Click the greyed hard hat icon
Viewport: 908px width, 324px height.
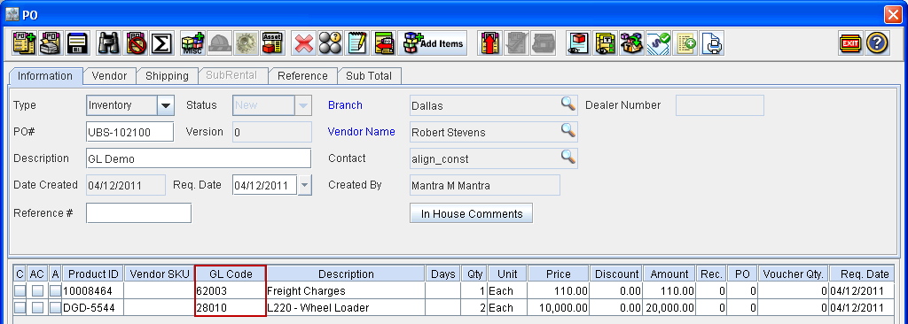click(x=220, y=43)
